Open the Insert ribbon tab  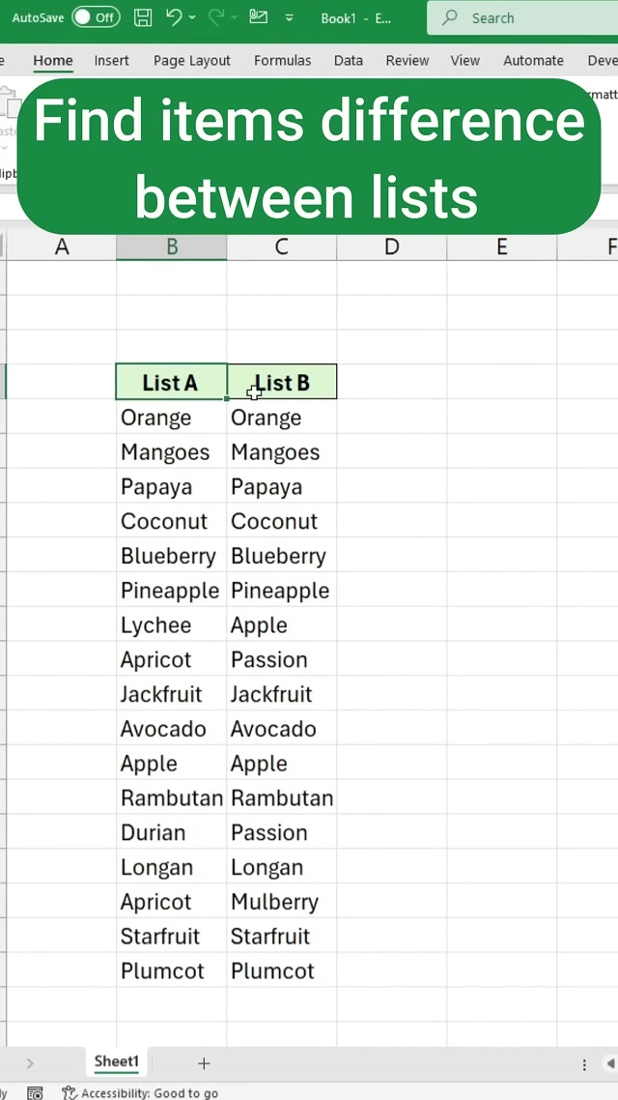(x=111, y=60)
